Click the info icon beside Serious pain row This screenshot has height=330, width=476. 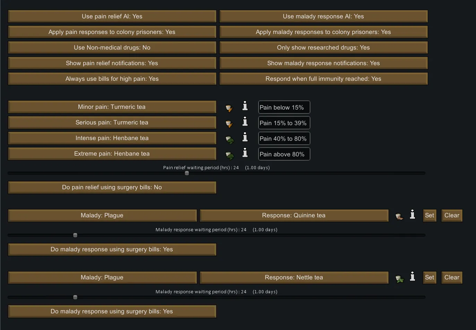[x=245, y=122]
